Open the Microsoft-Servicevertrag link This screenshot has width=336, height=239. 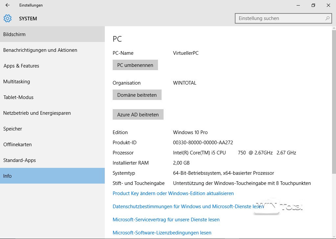[166, 220]
